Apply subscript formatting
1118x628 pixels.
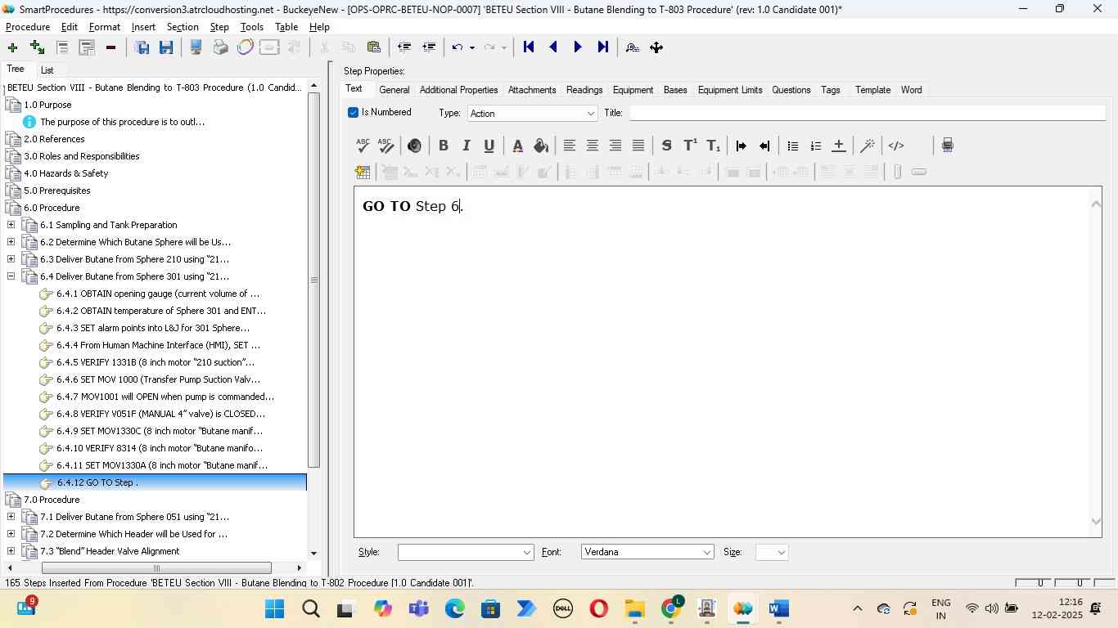point(714,146)
